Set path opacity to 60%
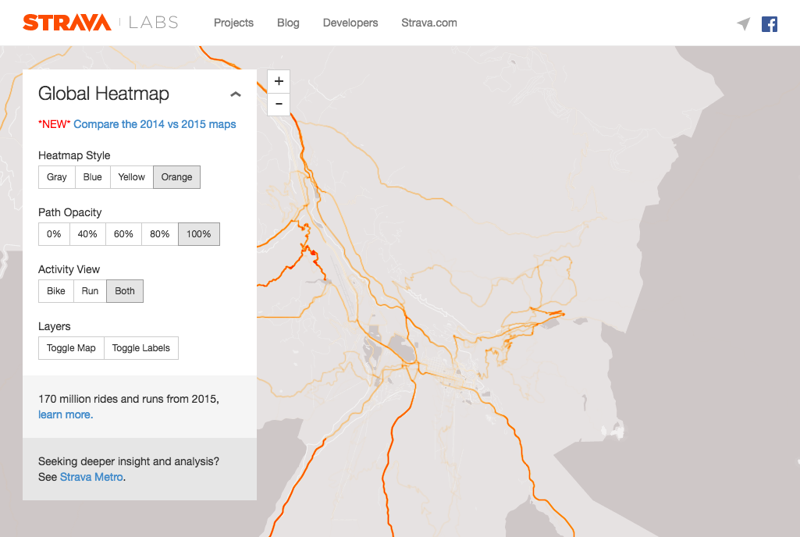 point(123,234)
